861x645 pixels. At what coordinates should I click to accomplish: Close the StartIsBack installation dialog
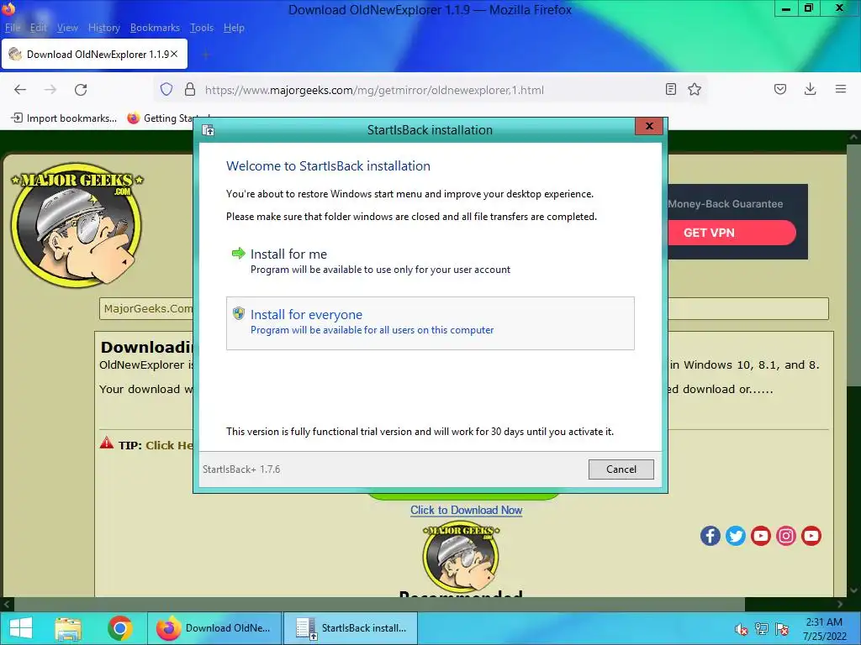coord(649,126)
